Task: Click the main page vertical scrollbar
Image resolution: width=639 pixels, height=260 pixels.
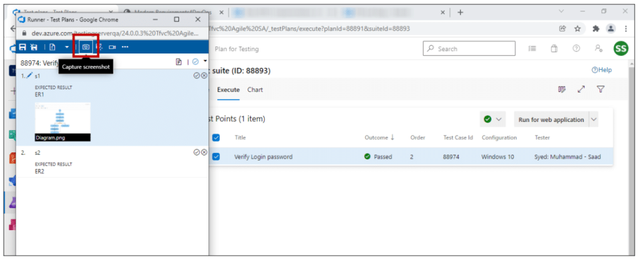Action: coord(632,157)
